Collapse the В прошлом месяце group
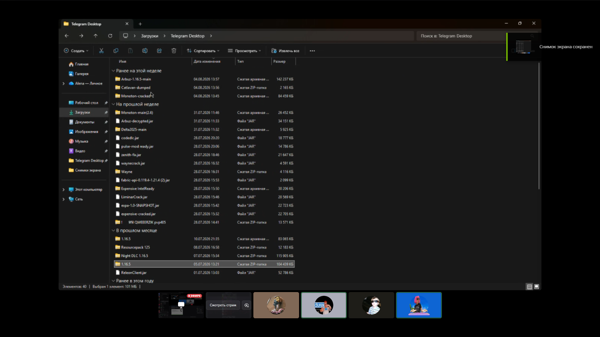Image resolution: width=600 pixels, height=337 pixels. click(x=113, y=231)
